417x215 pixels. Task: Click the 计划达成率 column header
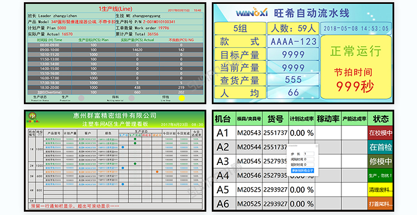tap(302, 119)
